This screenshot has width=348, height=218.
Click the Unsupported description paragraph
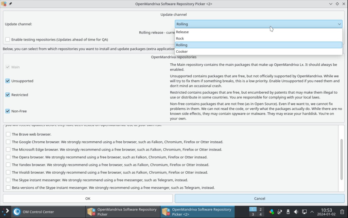pyautogui.click(x=255, y=81)
